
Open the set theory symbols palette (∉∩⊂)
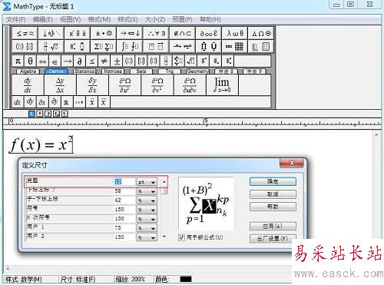pyautogui.click(x=183, y=33)
